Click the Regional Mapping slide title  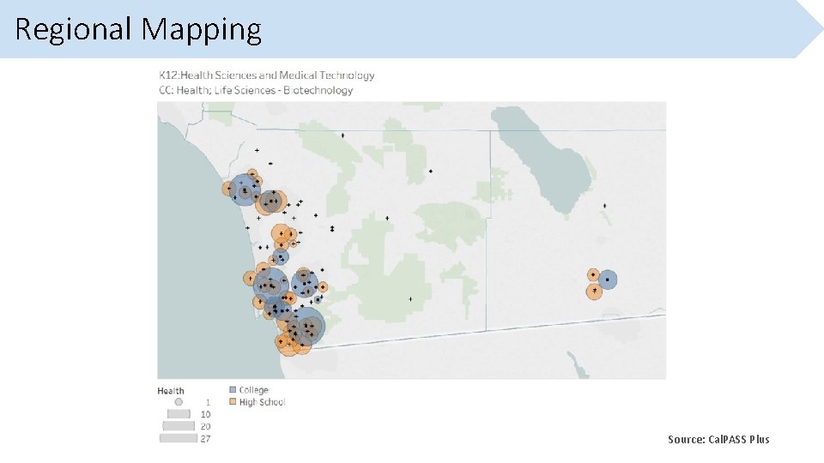138,29
